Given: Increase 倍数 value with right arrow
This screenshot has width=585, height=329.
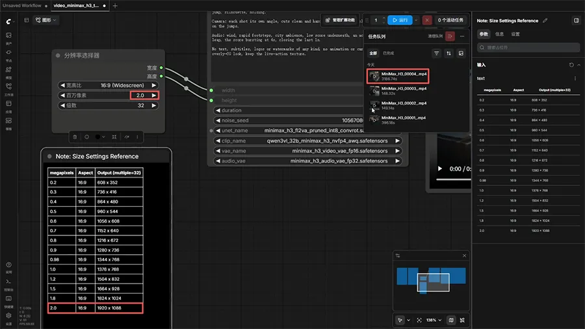Looking at the screenshot, I should [x=153, y=105].
